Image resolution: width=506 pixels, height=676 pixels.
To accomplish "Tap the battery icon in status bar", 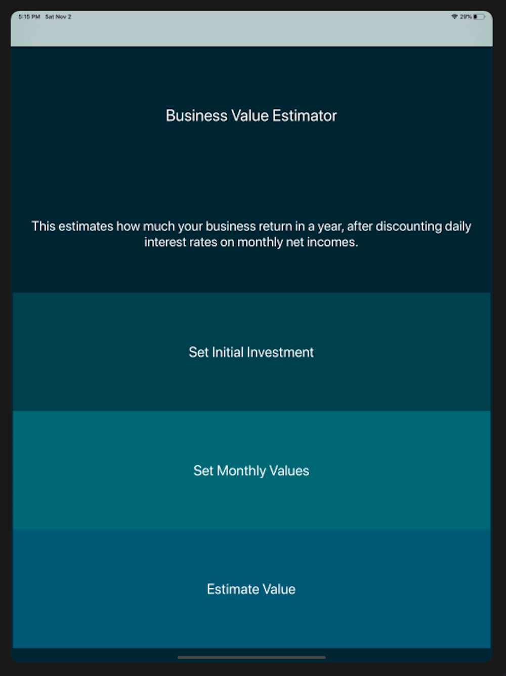I will point(479,17).
